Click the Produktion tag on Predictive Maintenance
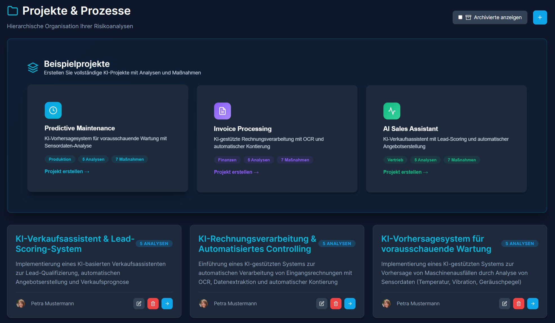This screenshot has width=555, height=323. (x=60, y=159)
